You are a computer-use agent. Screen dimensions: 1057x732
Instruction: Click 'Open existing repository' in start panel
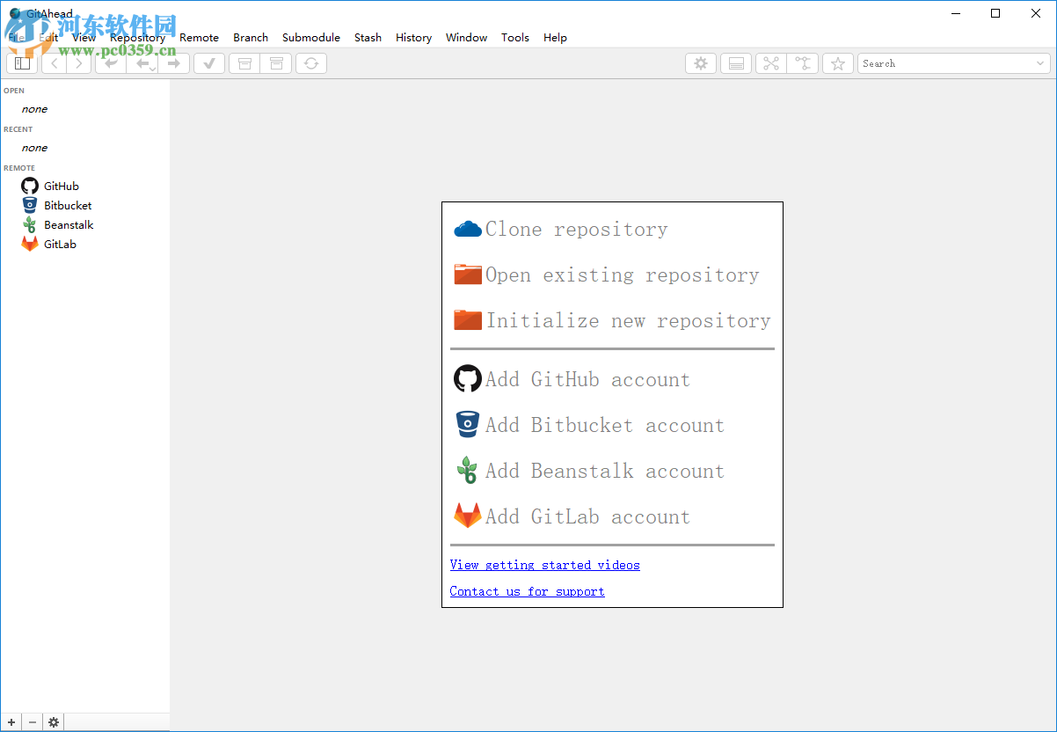coord(607,275)
